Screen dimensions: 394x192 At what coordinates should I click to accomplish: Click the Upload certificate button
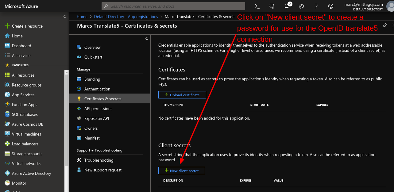182,95
